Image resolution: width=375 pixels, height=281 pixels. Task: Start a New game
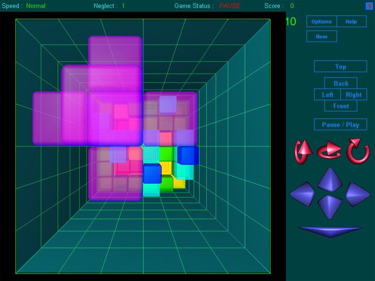(x=321, y=36)
